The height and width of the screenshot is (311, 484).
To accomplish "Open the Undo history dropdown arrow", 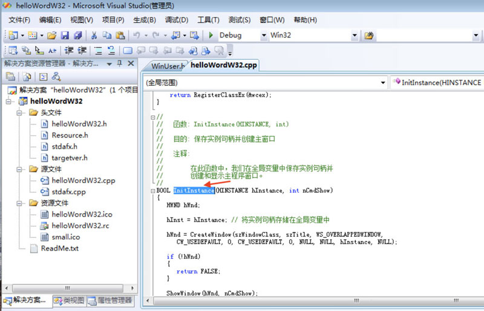I will [146, 36].
